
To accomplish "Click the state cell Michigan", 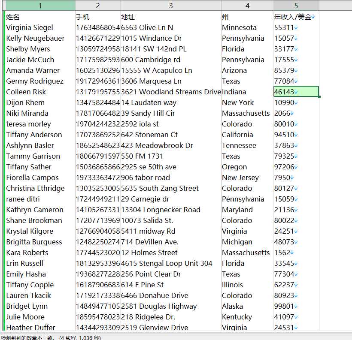I will [x=247, y=242].
